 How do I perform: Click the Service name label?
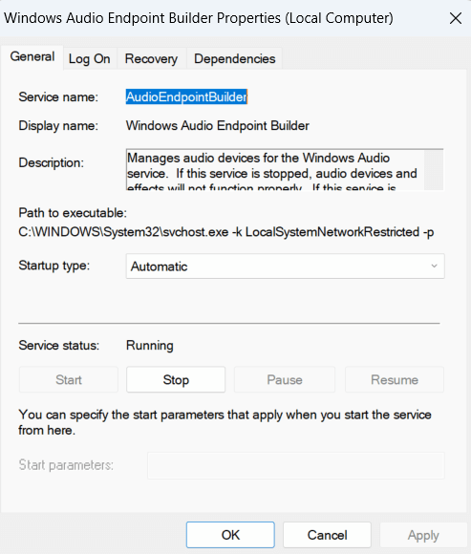[x=58, y=96]
